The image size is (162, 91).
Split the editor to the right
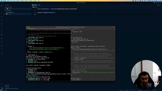[x=158, y=5]
